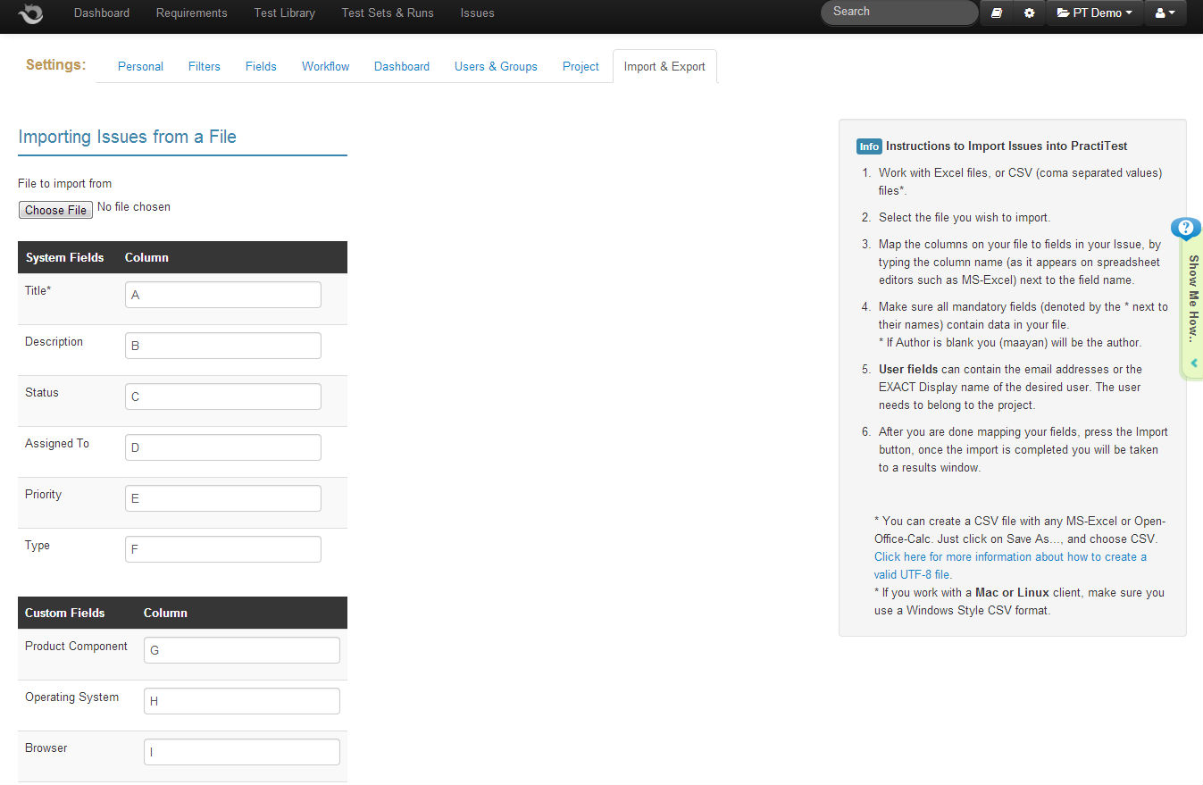Image resolution: width=1203 pixels, height=785 pixels.
Task: Select the Operating System column input
Action: [241, 701]
